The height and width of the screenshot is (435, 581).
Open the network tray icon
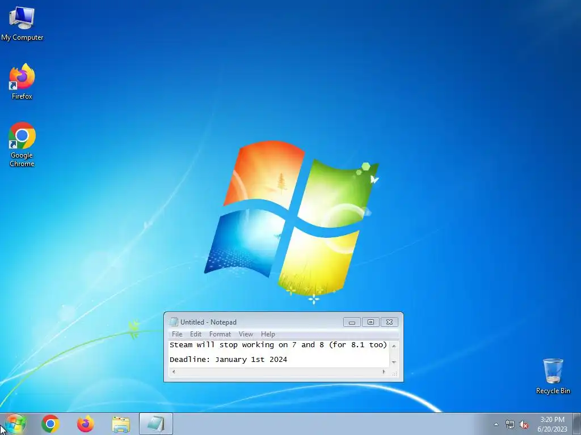coord(510,424)
